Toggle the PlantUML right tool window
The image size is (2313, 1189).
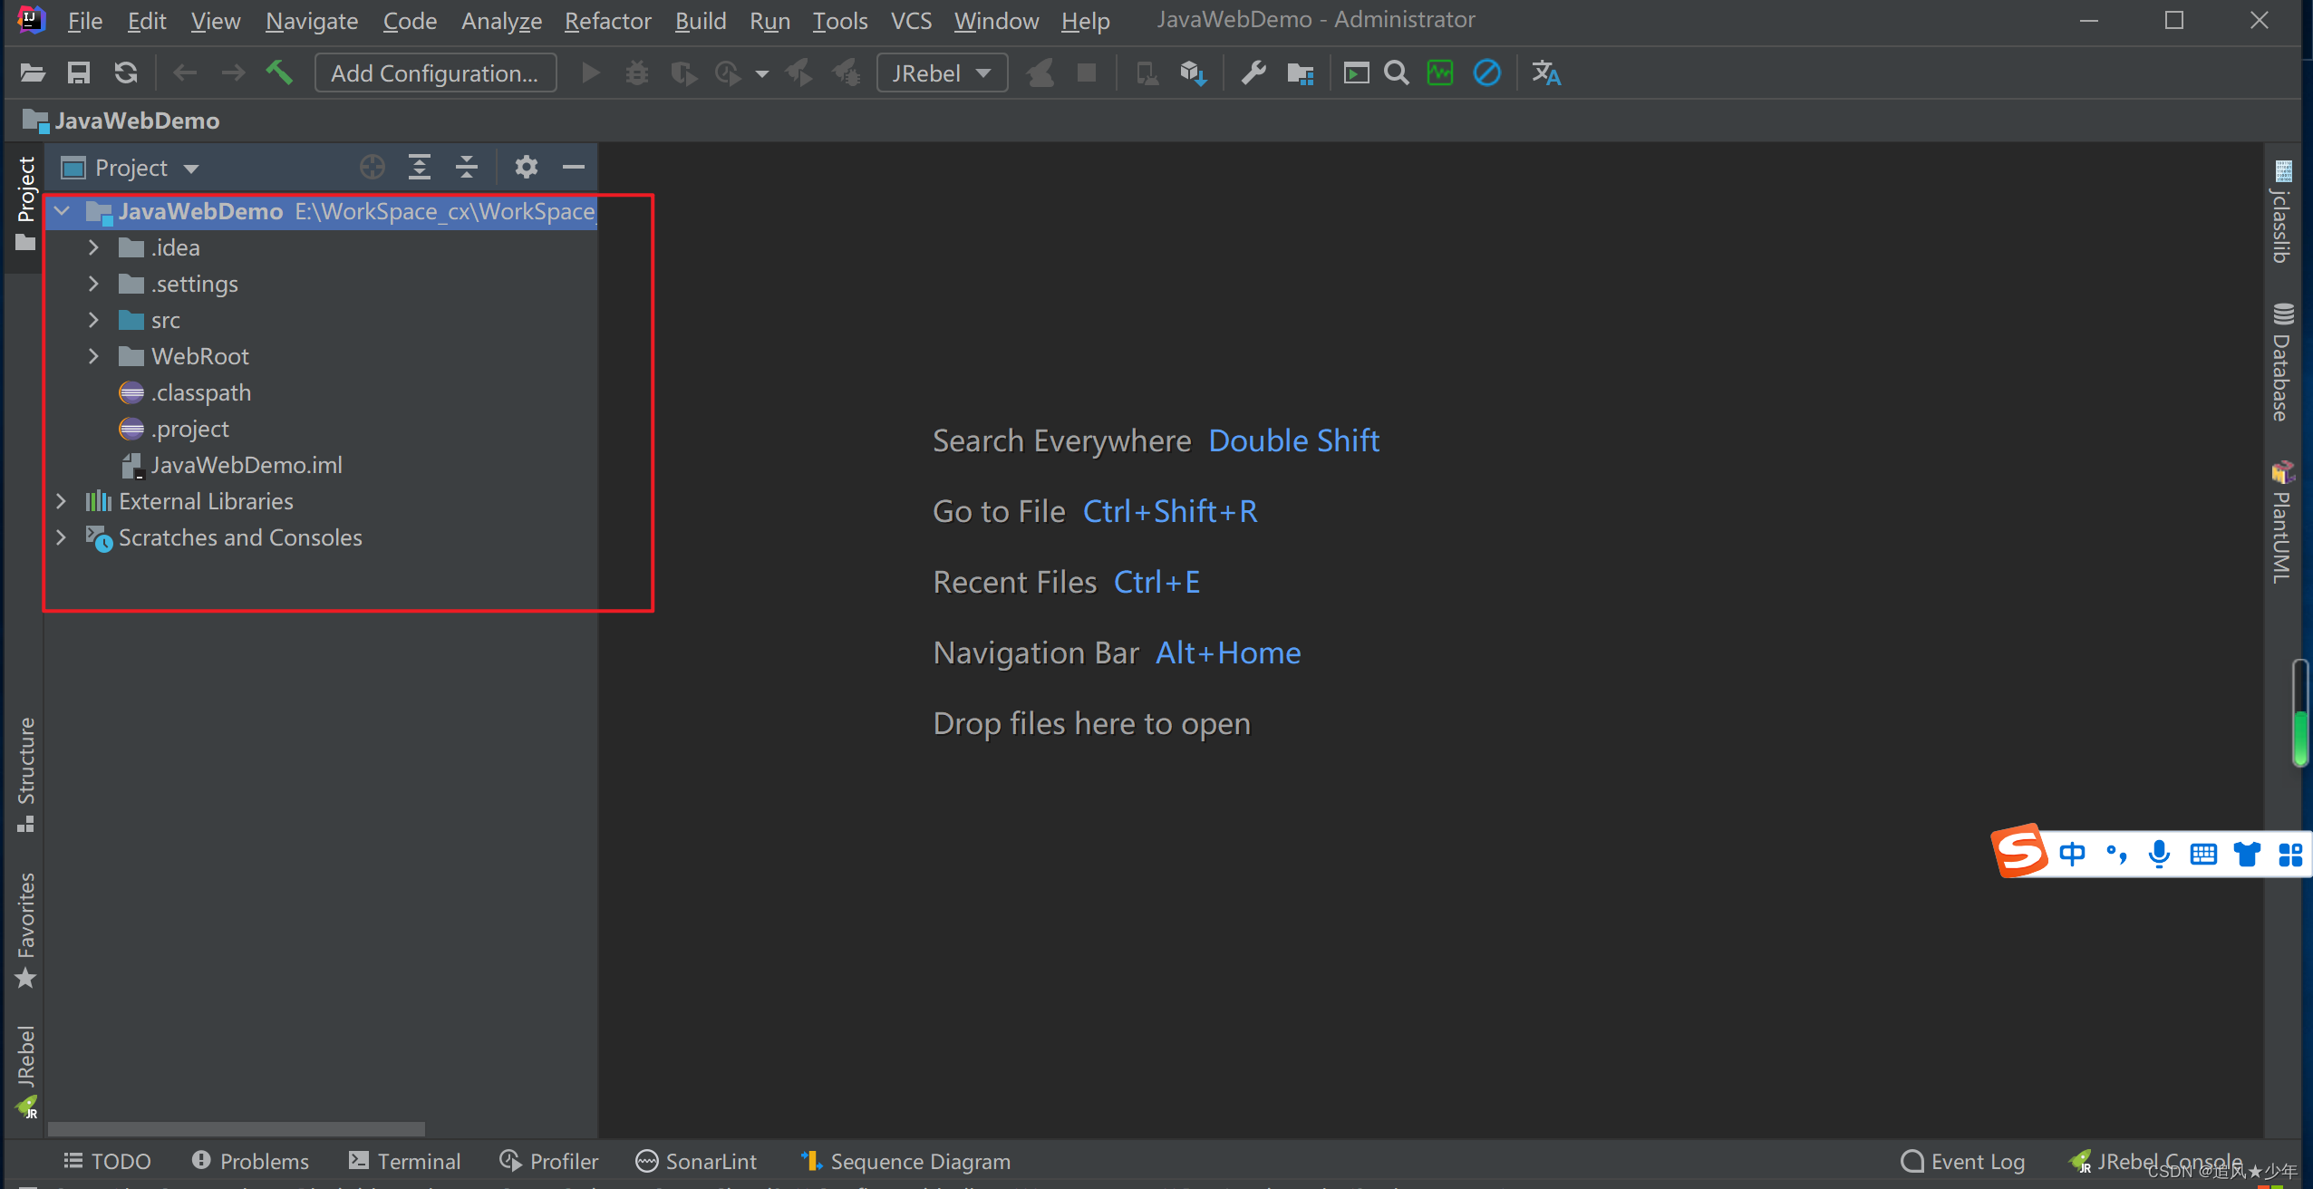tap(2282, 522)
